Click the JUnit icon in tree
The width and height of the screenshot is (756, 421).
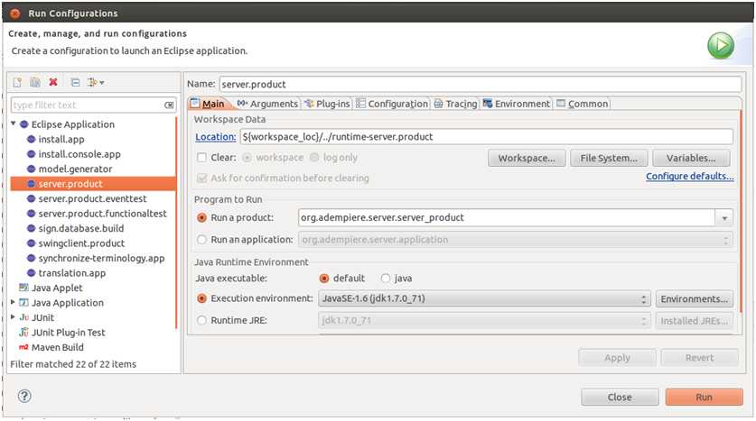pyautogui.click(x=23, y=317)
